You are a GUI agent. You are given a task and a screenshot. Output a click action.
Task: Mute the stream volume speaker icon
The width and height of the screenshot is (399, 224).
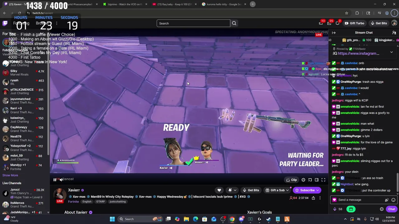click(x=61, y=180)
